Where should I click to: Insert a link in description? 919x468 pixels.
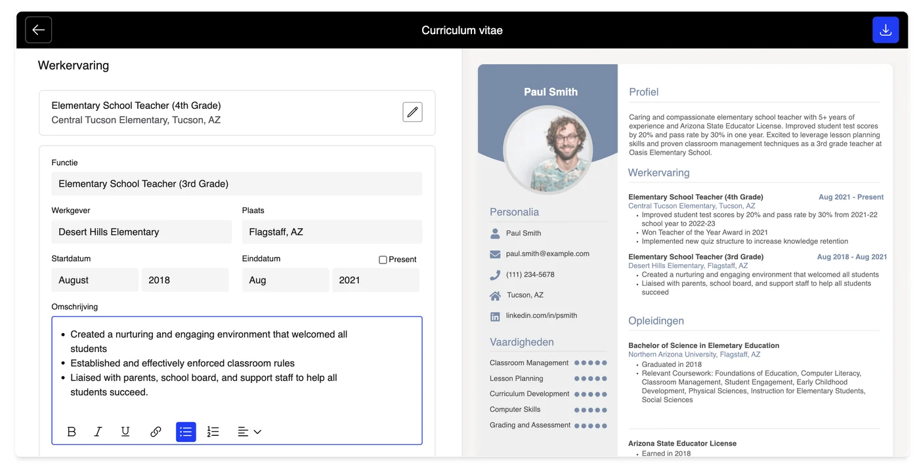click(156, 432)
